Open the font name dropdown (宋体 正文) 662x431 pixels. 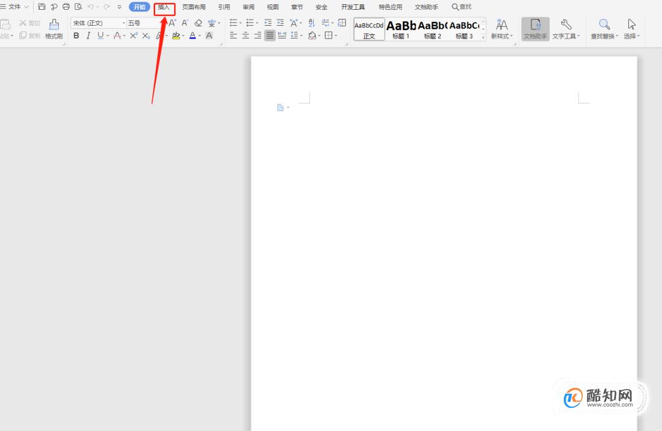tap(124, 23)
